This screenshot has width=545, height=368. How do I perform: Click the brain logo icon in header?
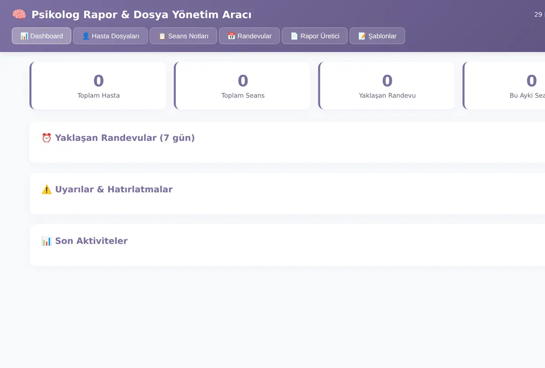pos(19,15)
